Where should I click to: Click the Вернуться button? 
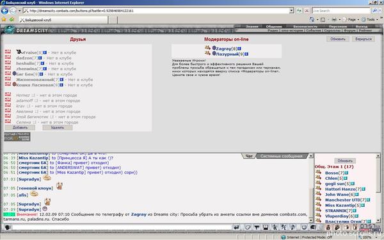[x=364, y=39]
